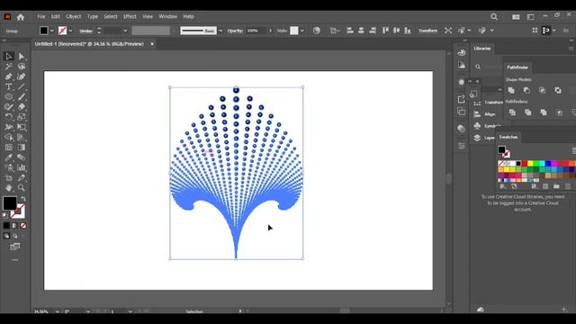Open fill color dropdown in control bar
576x324 pixels.
[52, 31]
